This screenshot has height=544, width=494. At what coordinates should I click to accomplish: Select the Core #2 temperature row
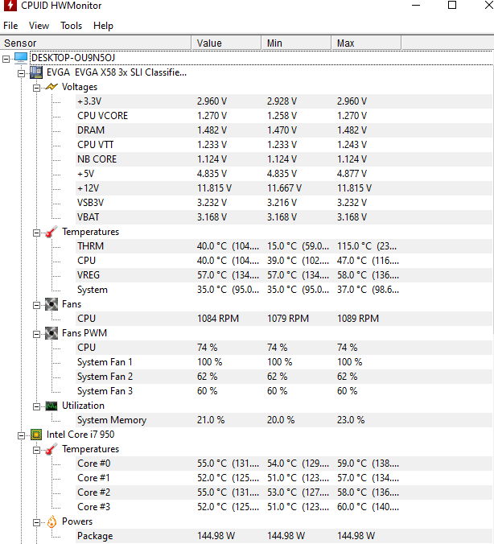284,492
